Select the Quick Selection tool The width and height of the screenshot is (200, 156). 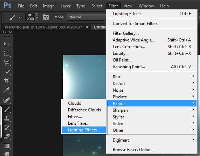pyautogui.click(x=7, y=72)
